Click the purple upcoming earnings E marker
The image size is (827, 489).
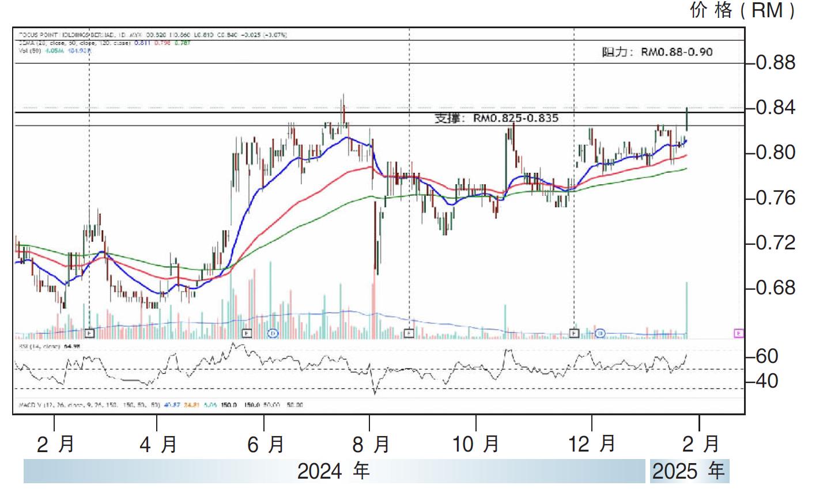[x=738, y=332]
